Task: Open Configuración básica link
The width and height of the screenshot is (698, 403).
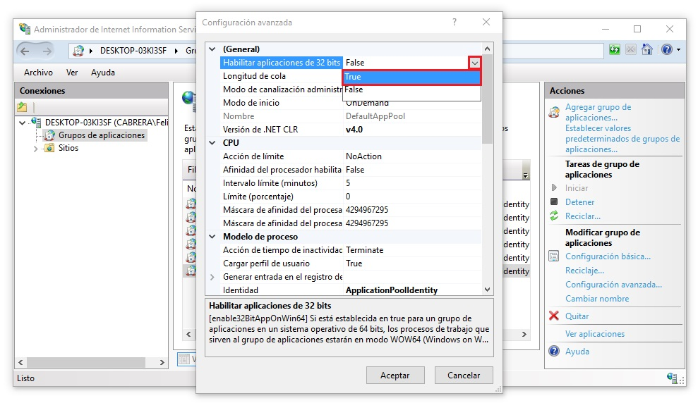Action: [608, 256]
